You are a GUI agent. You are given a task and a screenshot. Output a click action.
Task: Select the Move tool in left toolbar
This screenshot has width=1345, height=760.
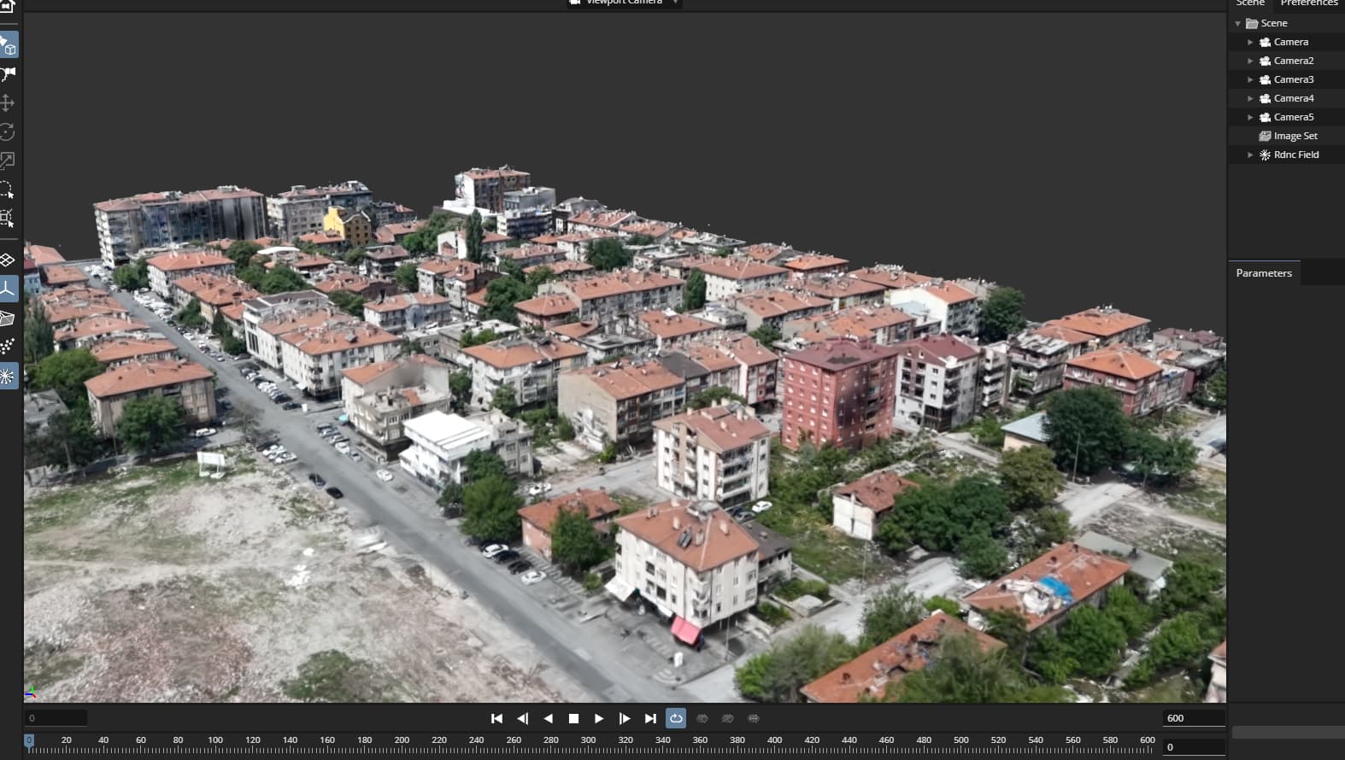pyautogui.click(x=8, y=103)
